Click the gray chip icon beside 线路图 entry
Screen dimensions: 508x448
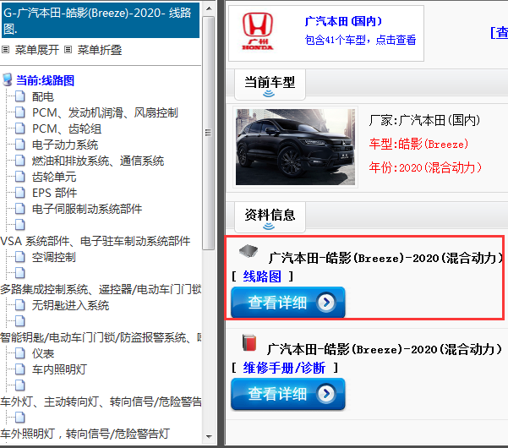click(249, 251)
